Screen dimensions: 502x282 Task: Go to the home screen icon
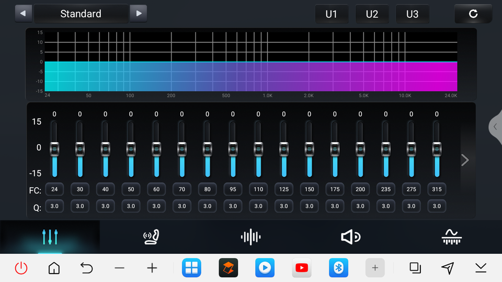click(x=54, y=268)
